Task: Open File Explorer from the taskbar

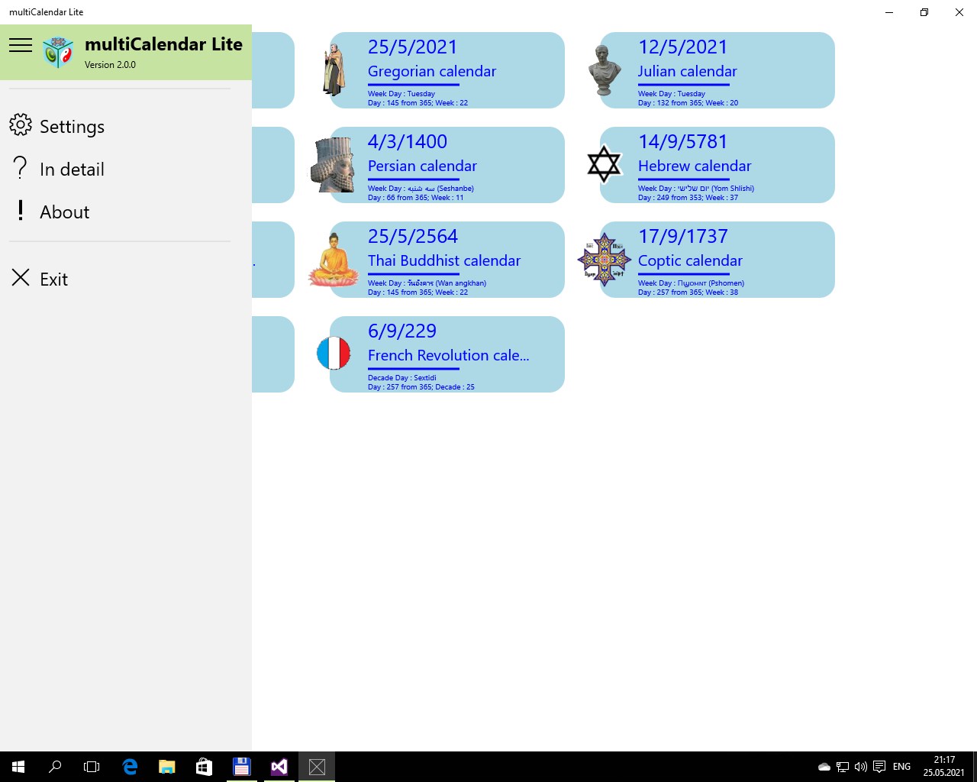Action: [x=166, y=767]
